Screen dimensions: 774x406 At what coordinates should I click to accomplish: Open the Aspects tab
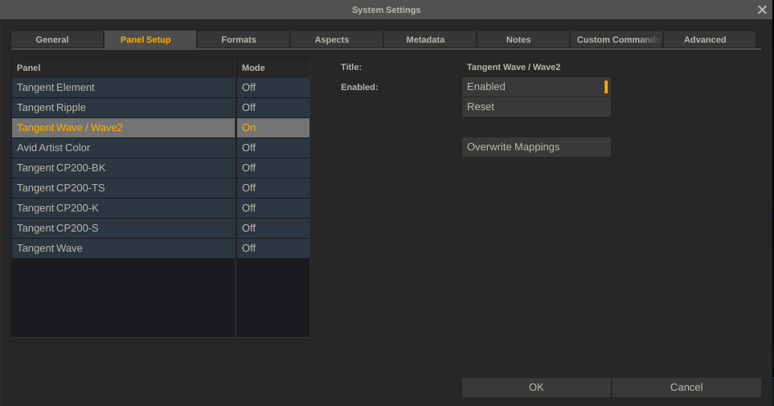click(337, 39)
